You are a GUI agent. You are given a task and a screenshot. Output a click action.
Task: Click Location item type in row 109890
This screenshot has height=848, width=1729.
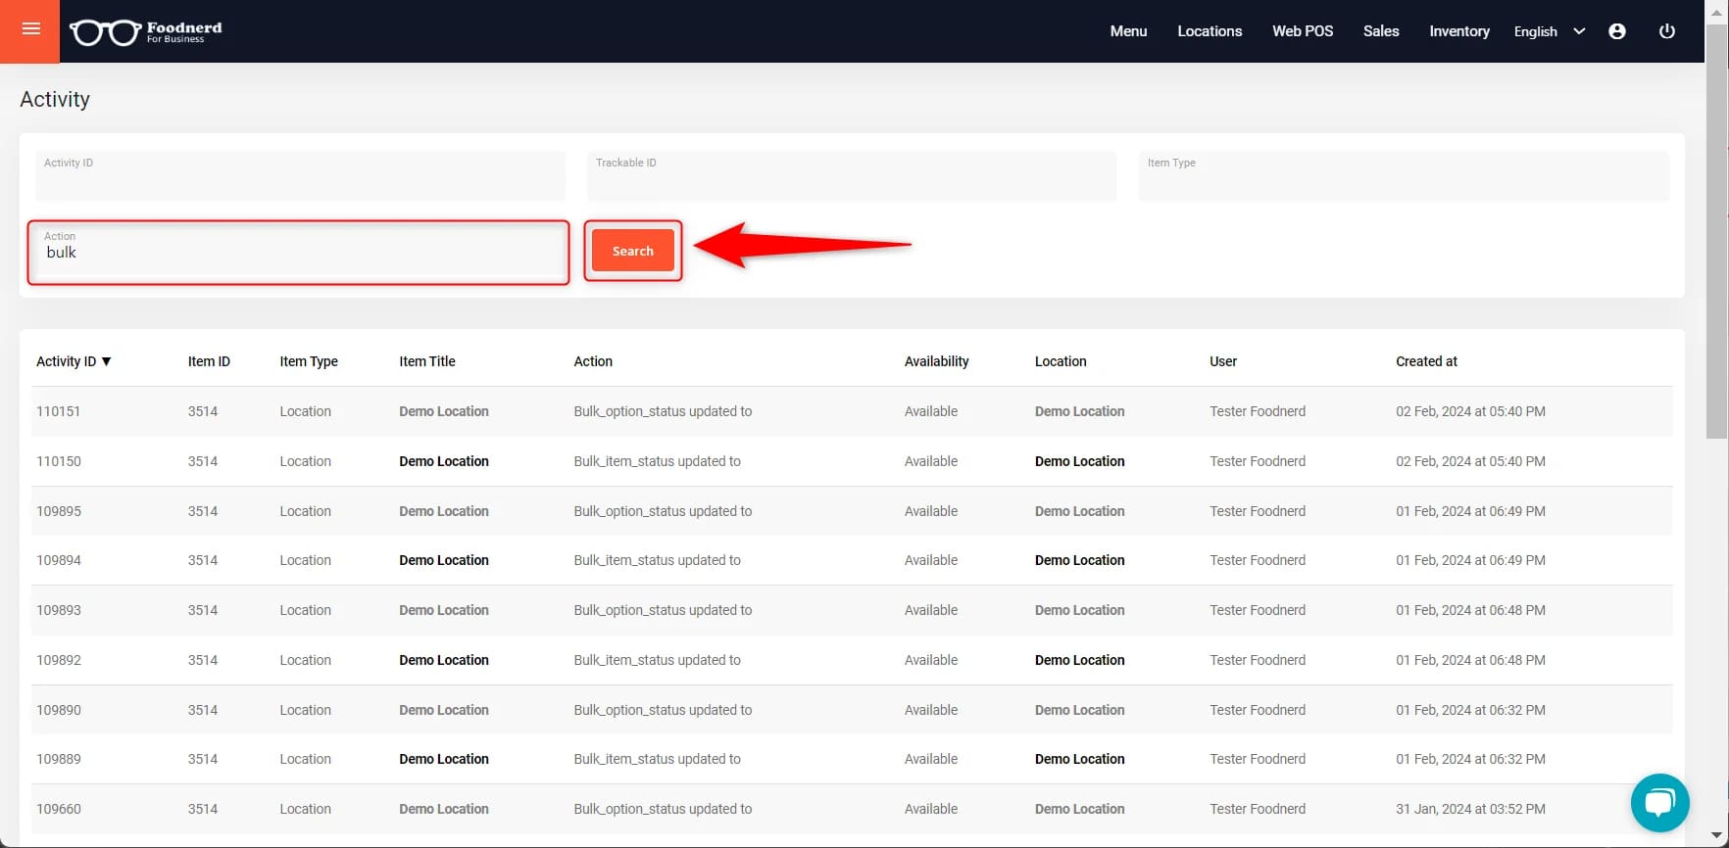[x=305, y=710]
